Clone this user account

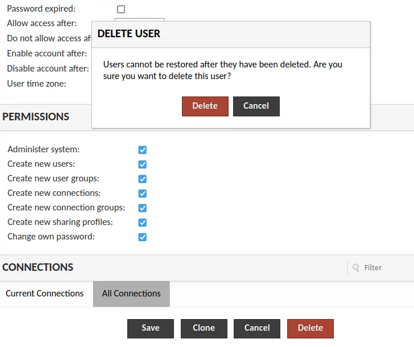pyautogui.click(x=204, y=328)
